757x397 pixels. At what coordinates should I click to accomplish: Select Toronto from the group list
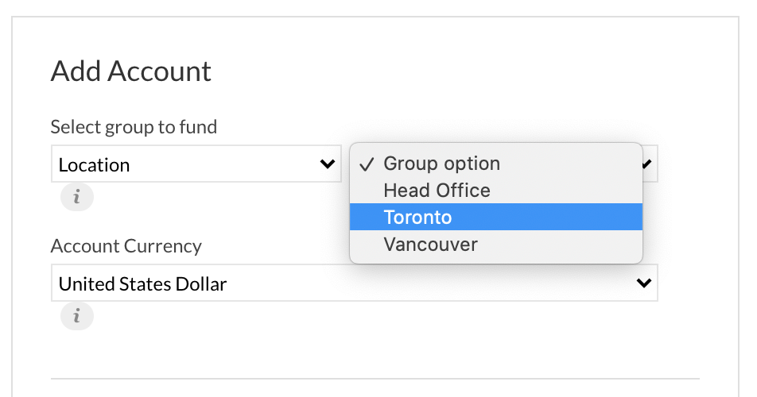[496, 217]
